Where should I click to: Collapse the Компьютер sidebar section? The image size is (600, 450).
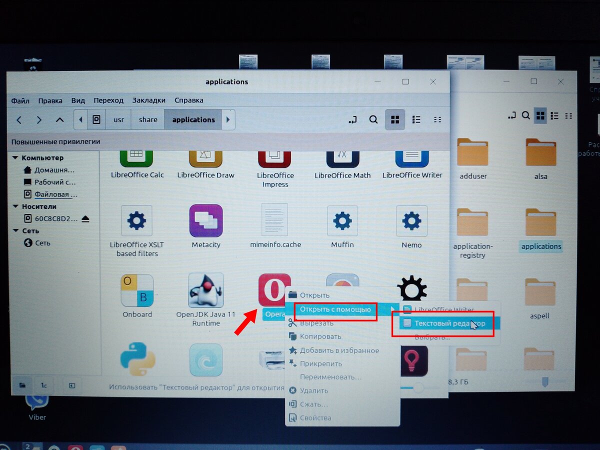click(x=15, y=157)
